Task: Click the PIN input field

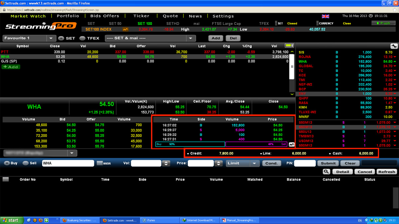Action: [x=305, y=163]
